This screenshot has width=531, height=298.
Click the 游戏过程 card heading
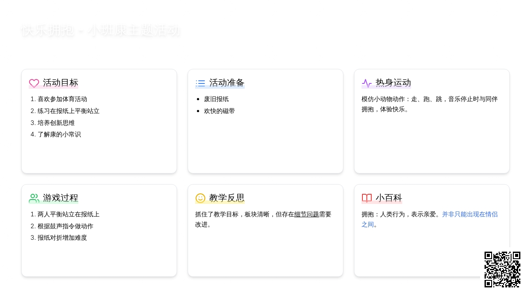coord(61,198)
